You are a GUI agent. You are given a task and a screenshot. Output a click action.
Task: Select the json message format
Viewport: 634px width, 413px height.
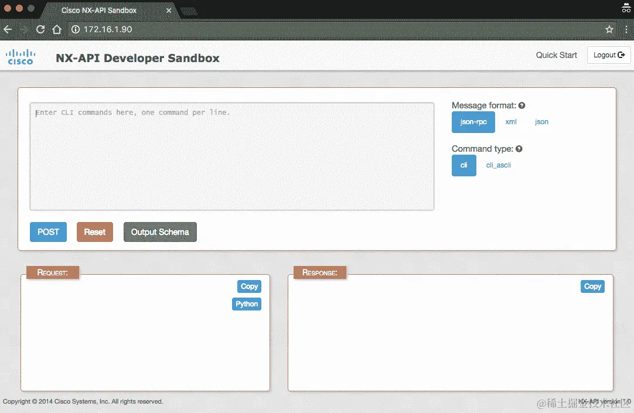pyautogui.click(x=541, y=122)
